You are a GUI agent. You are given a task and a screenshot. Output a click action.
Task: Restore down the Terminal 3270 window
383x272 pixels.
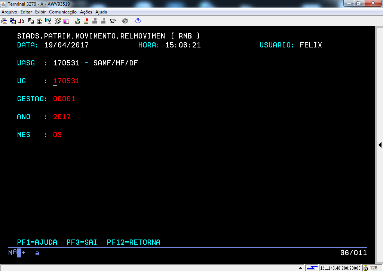pyautogui.click(x=359, y=3)
